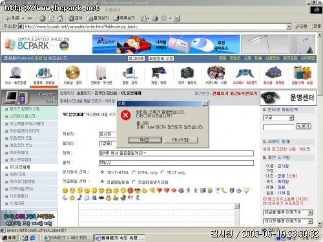Open Favorites (즐겨찾기) toolbar button
Screen dimensions: 323x242
click(98, 18)
